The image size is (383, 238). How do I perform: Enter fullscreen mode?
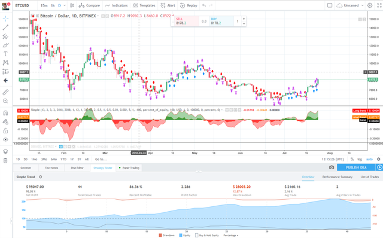[379, 5]
